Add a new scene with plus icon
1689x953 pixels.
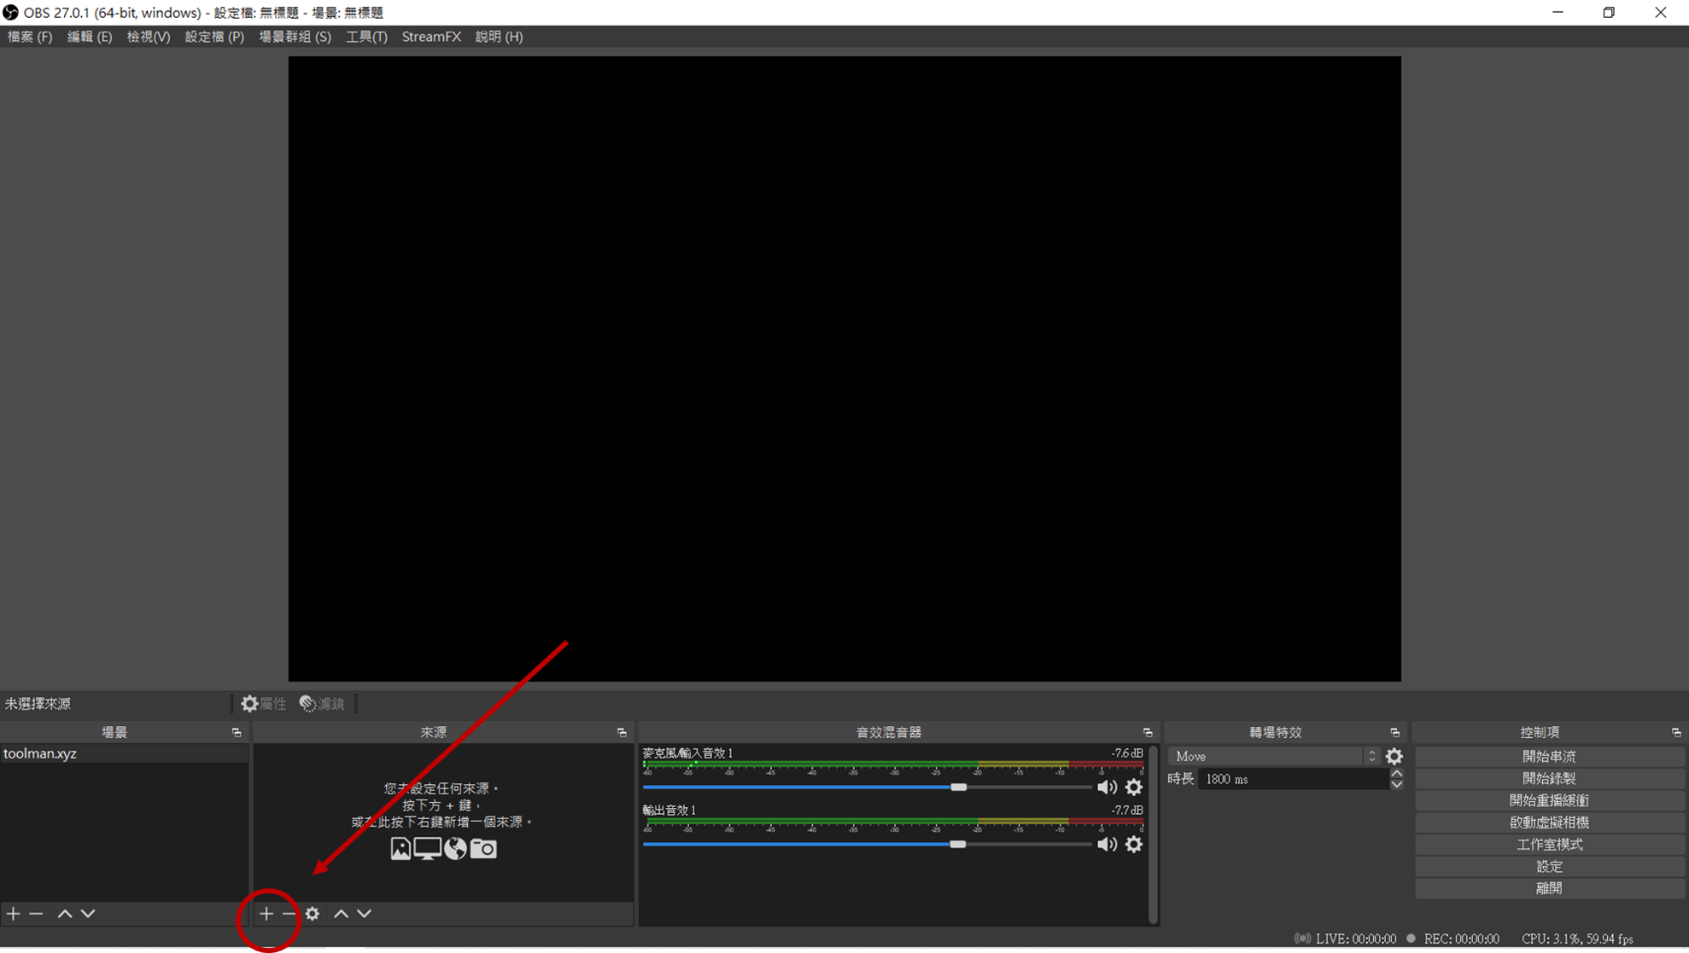click(x=13, y=914)
